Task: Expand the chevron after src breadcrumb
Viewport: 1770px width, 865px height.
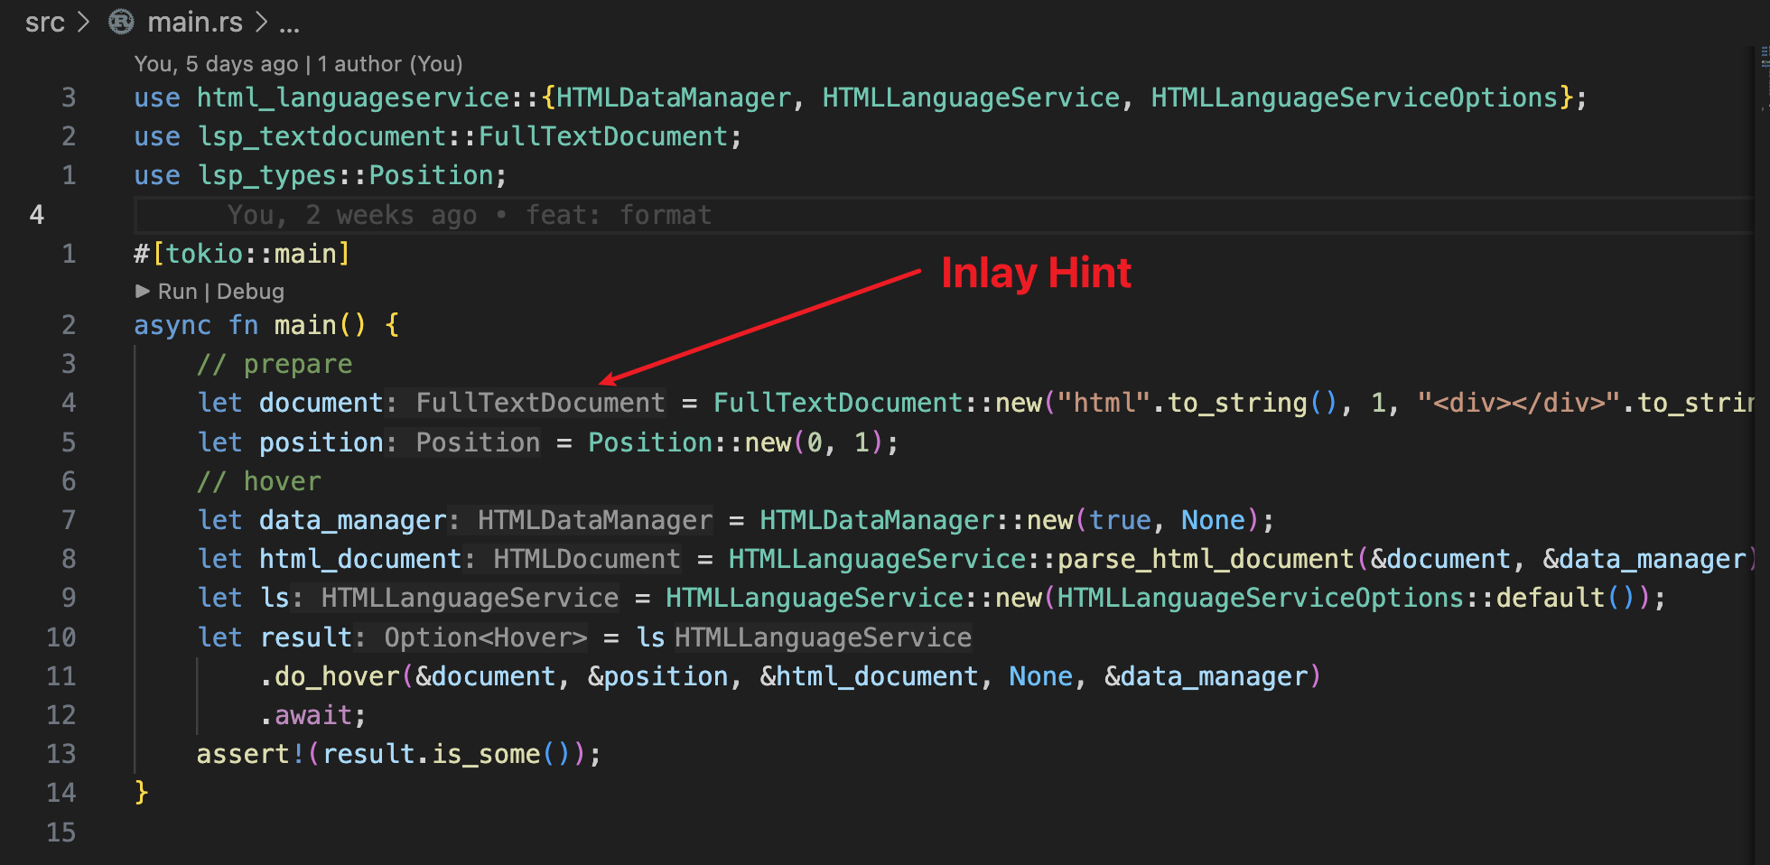Action: tap(84, 22)
